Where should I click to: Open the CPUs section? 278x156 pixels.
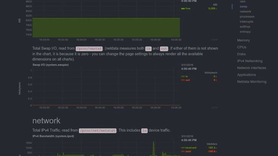(x=242, y=47)
